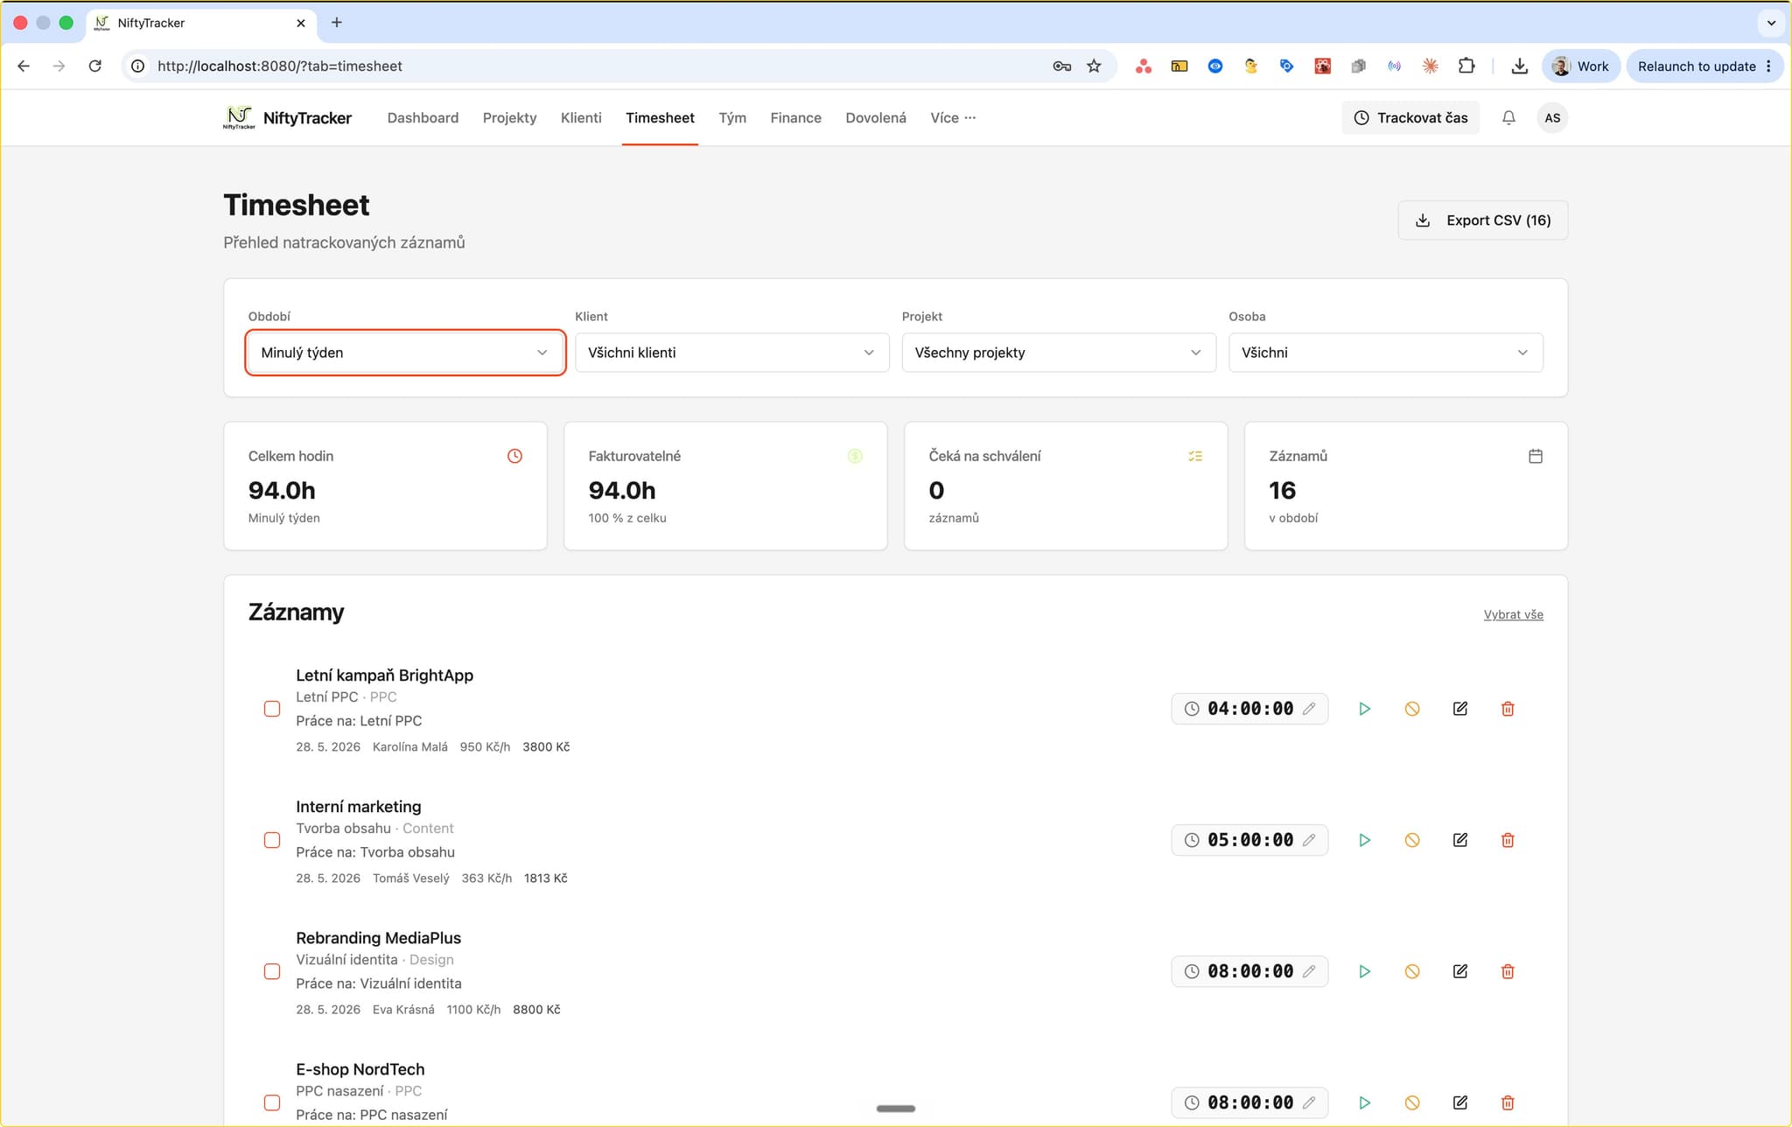Screen dimensions: 1792x1127
Task: Click the name Eva Krásná
Action: tap(403, 1010)
